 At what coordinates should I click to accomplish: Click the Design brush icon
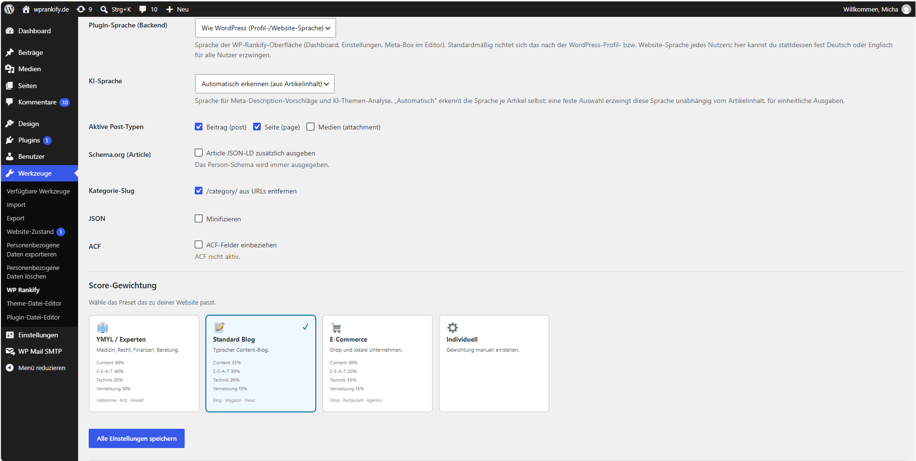pos(10,124)
